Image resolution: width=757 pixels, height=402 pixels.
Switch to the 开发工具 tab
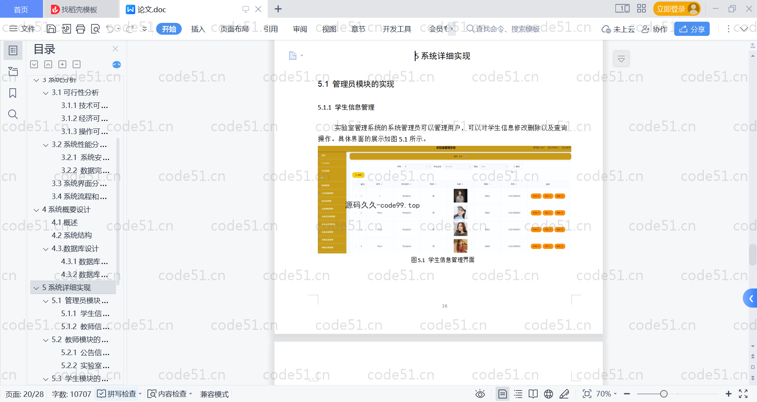(397, 29)
